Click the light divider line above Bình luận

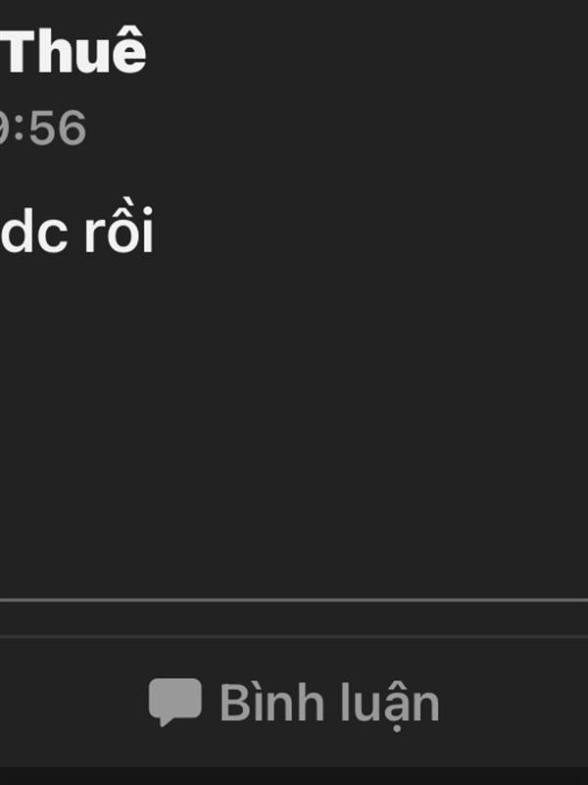pos(294,600)
